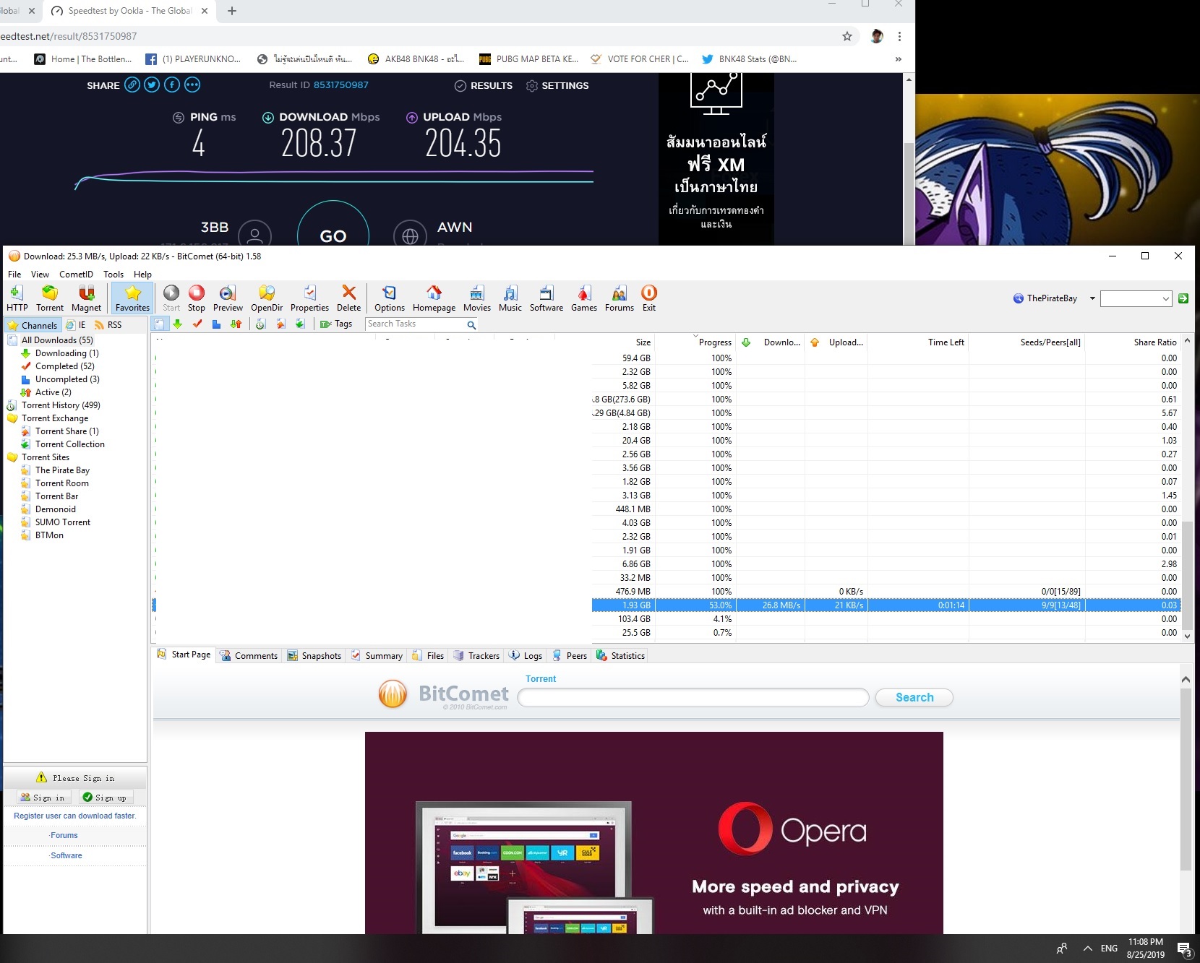Open the search combo box dropdown arrow
Screen dimensions: 1200x963
[1165, 298]
